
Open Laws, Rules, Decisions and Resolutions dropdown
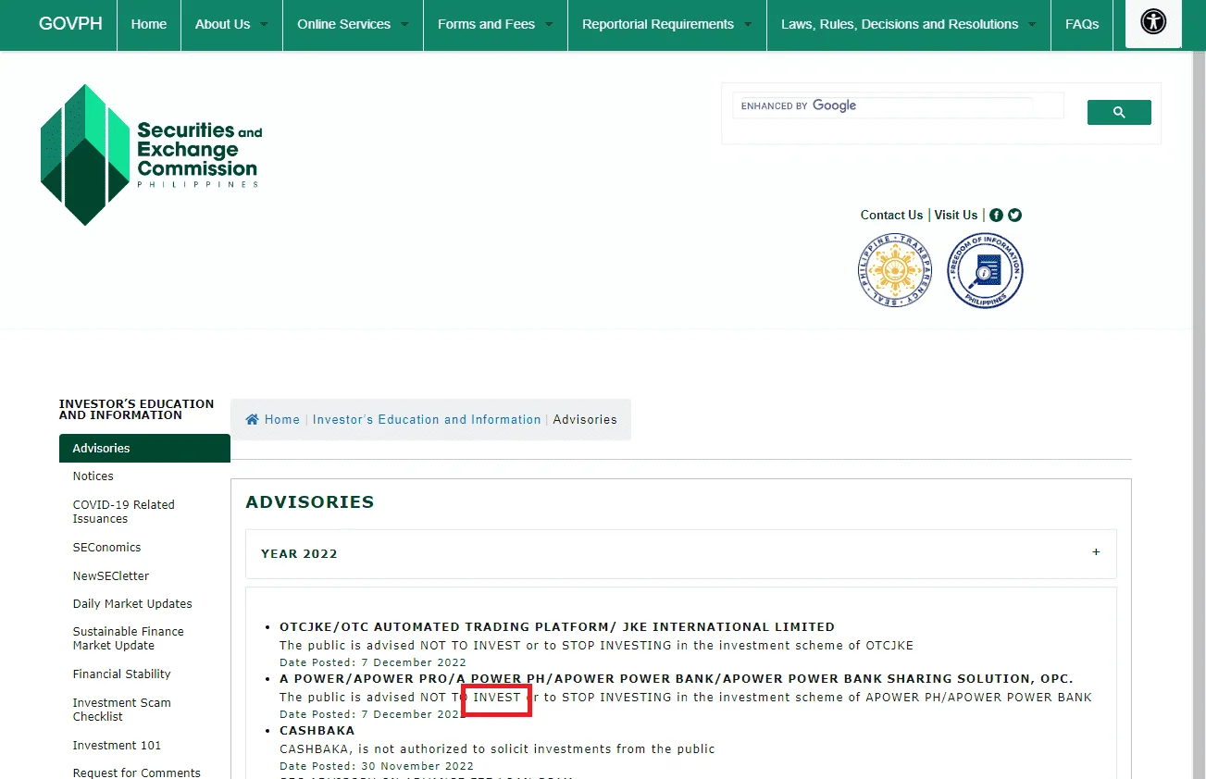tap(909, 24)
